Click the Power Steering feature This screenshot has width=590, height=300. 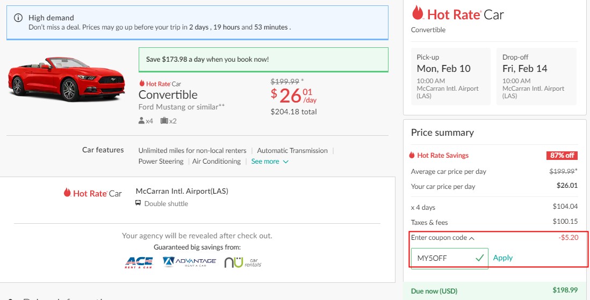point(161,162)
